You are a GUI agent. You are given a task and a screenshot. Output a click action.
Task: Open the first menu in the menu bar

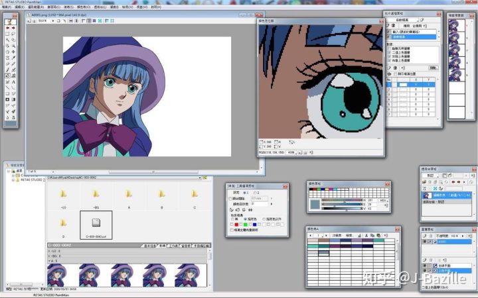[x=6, y=7]
